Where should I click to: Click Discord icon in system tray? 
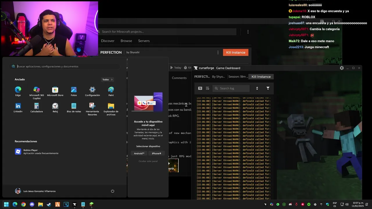(x=290, y=204)
